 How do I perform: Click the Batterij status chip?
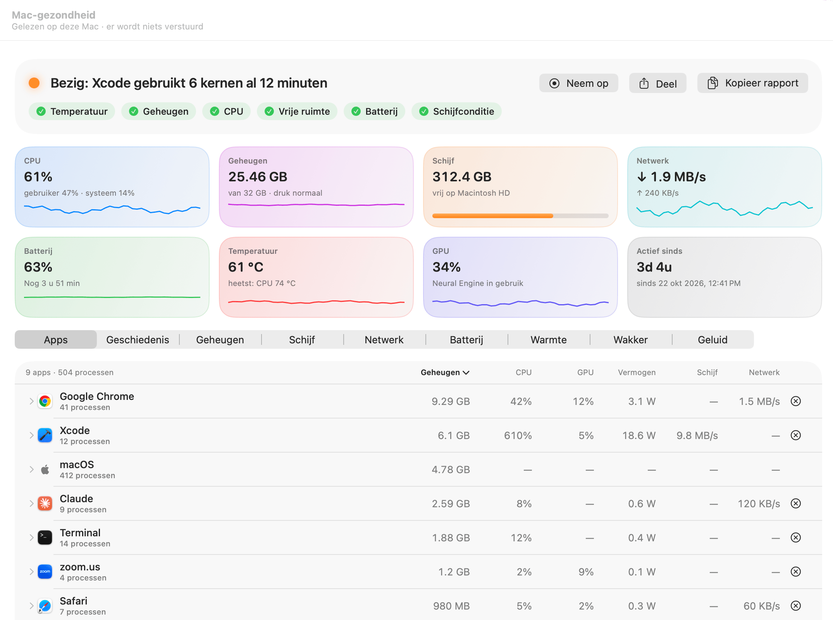point(374,112)
